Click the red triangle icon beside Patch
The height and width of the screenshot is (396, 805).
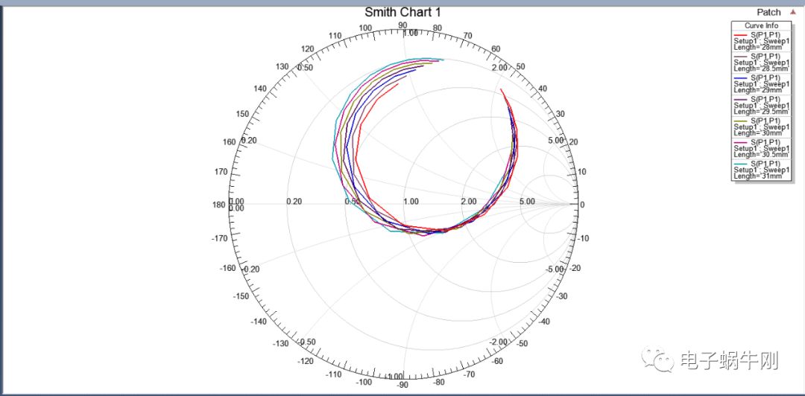coord(793,12)
